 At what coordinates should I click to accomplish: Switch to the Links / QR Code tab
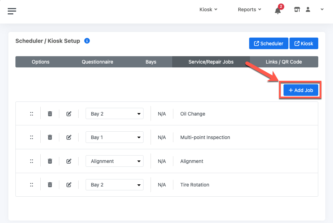pyautogui.click(x=284, y=62)
